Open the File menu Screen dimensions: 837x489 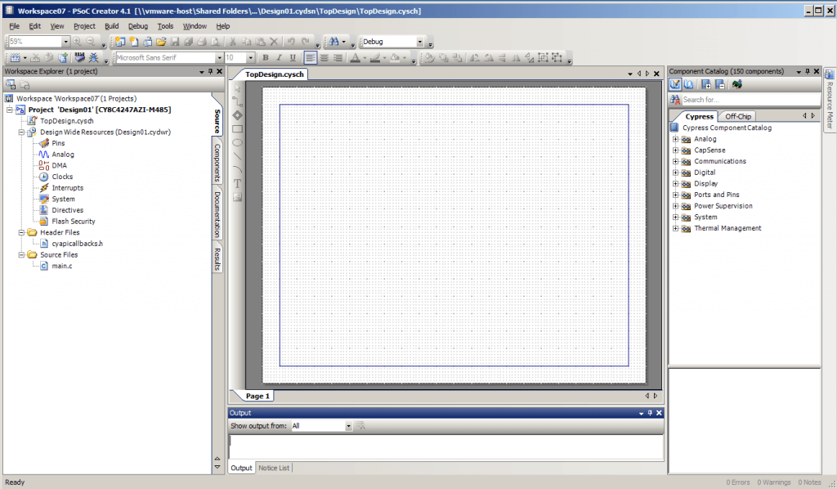click(15, 26)
